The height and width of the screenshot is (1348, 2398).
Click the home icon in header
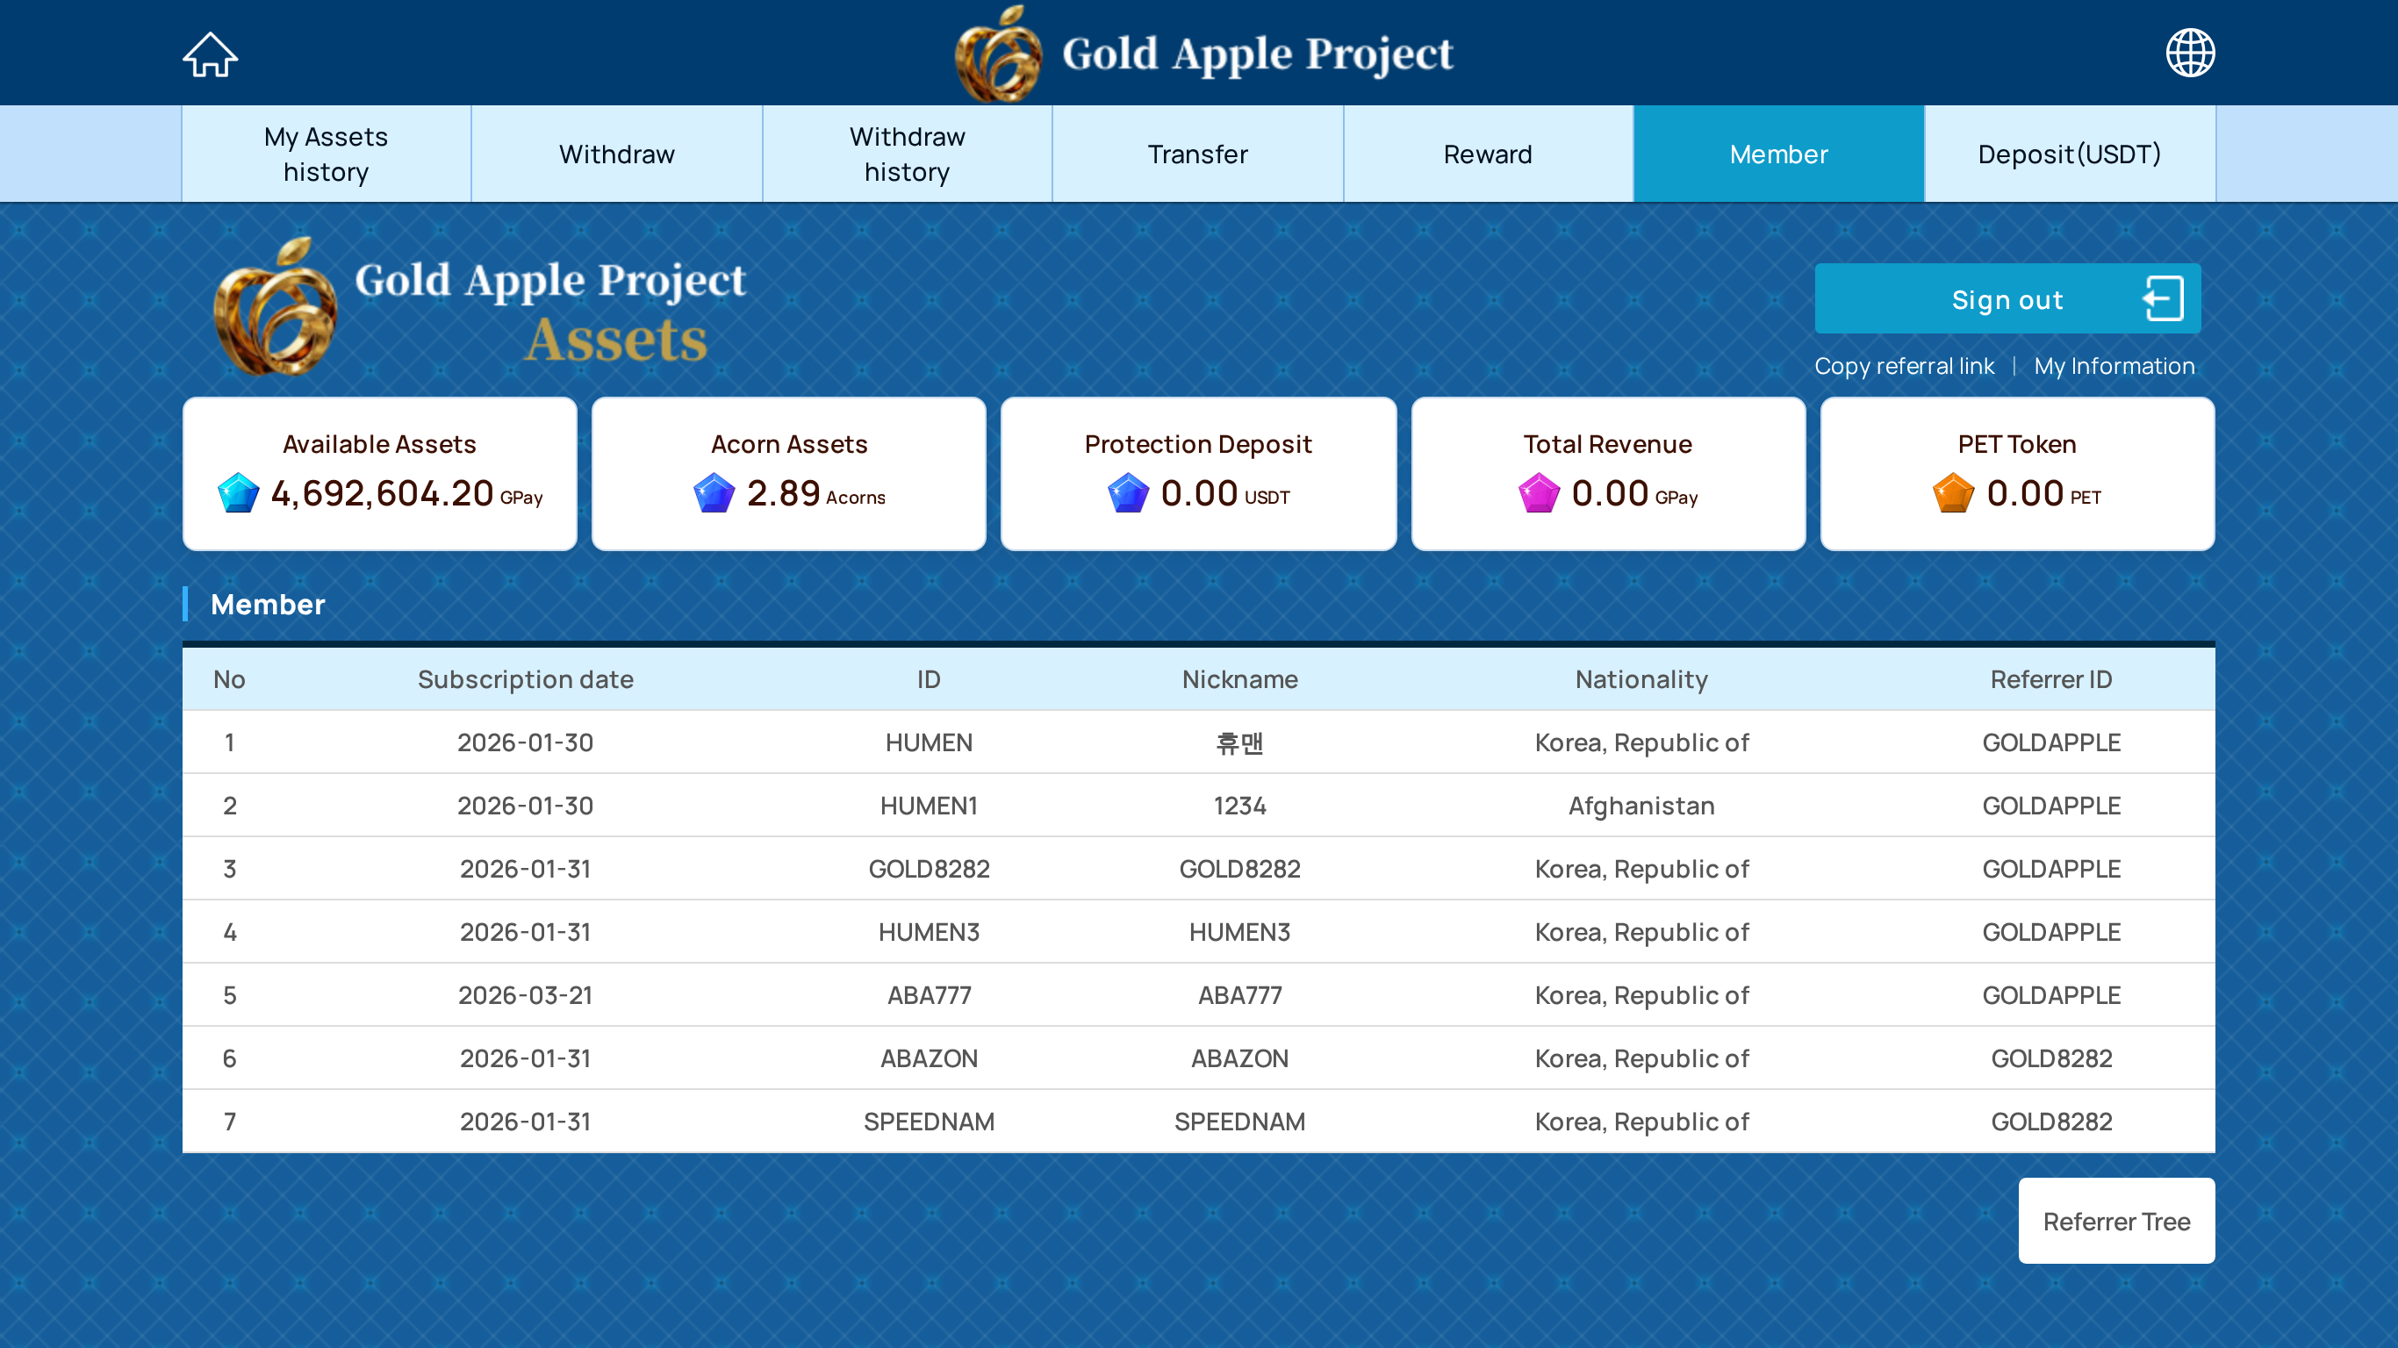point(210,54)
